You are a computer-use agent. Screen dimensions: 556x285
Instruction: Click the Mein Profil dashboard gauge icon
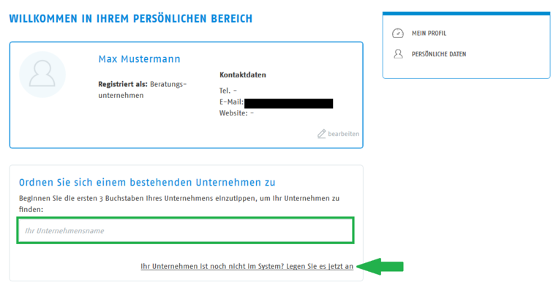[398, 34]
